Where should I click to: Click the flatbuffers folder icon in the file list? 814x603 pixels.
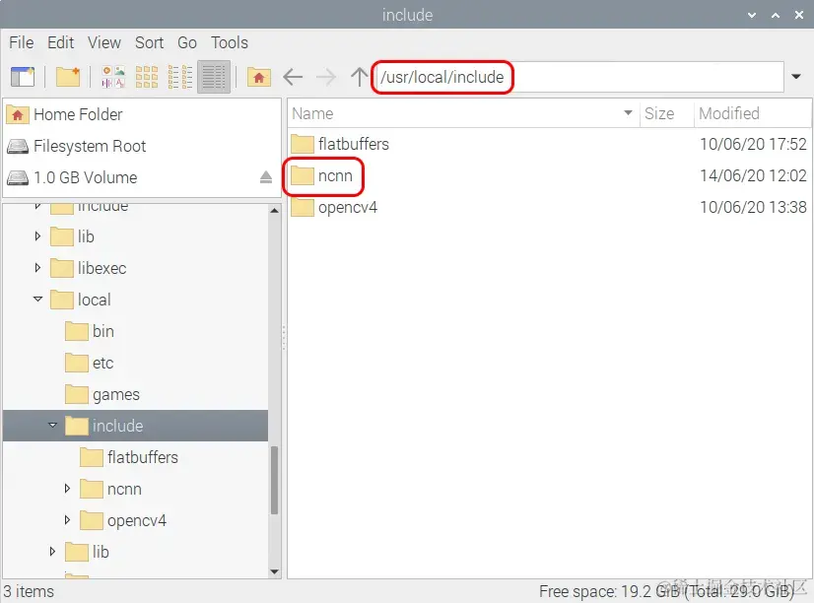pos(303,144)
